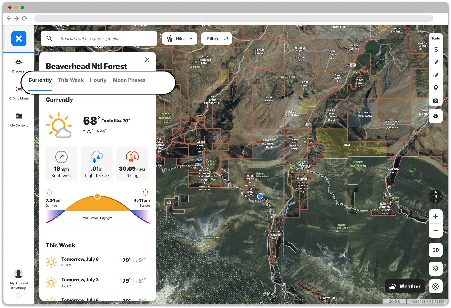Expand the sidebar chevron below account
This screenshot has height=308, width=451.
click(x=19, y=296)
